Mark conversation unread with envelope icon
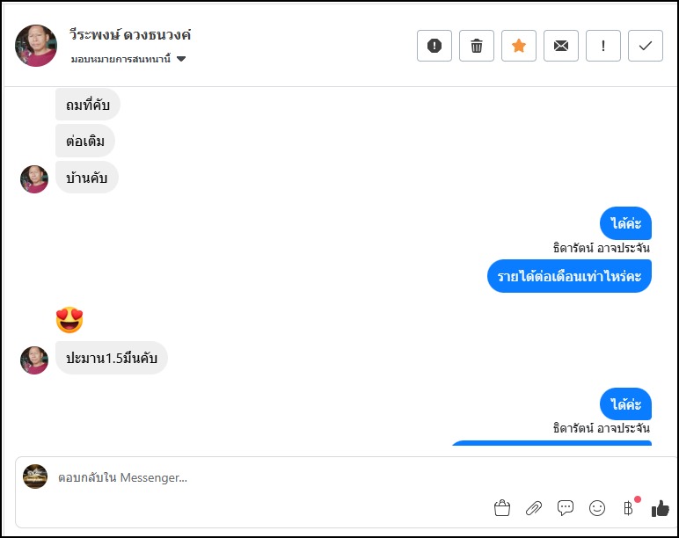 561,47
